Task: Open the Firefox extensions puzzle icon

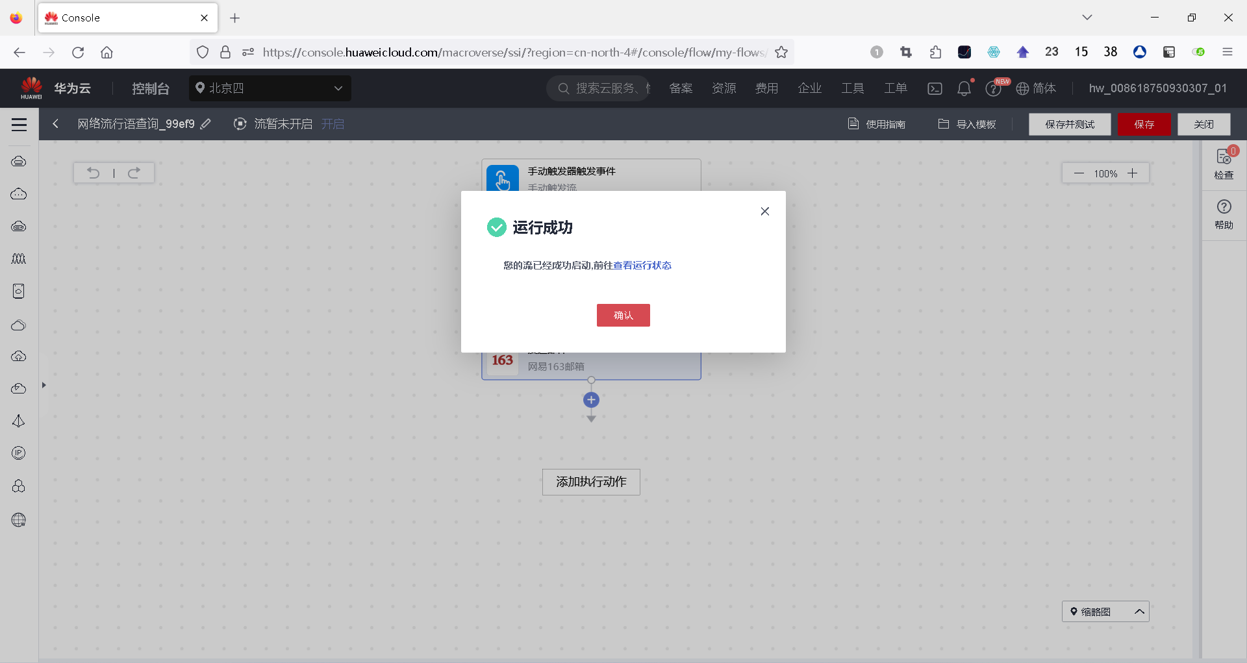Action: tap(935, 53)
